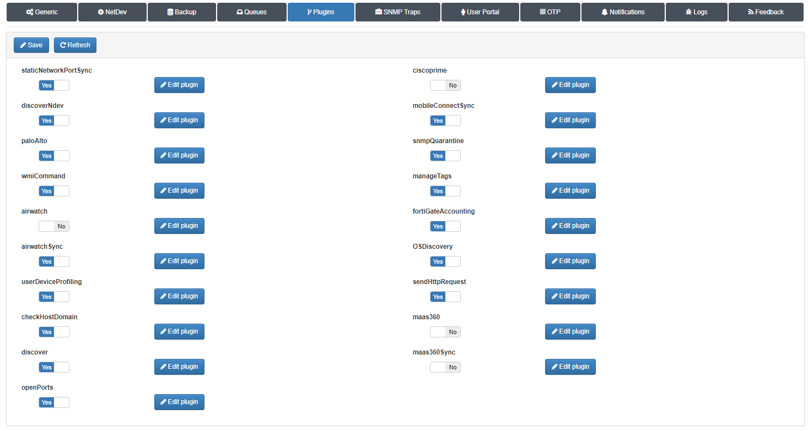Open the Backup tab

coord(181,12)
